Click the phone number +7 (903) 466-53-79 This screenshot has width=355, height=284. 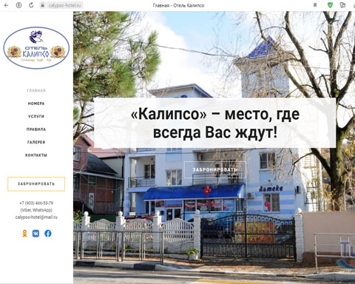36,203
